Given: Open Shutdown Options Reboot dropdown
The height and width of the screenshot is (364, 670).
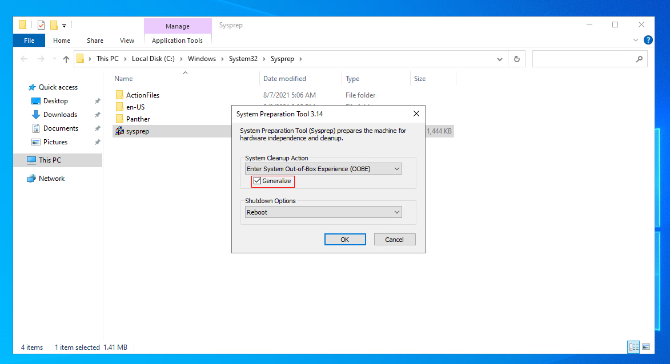Looking at the screenshot, I should point(323,212).
